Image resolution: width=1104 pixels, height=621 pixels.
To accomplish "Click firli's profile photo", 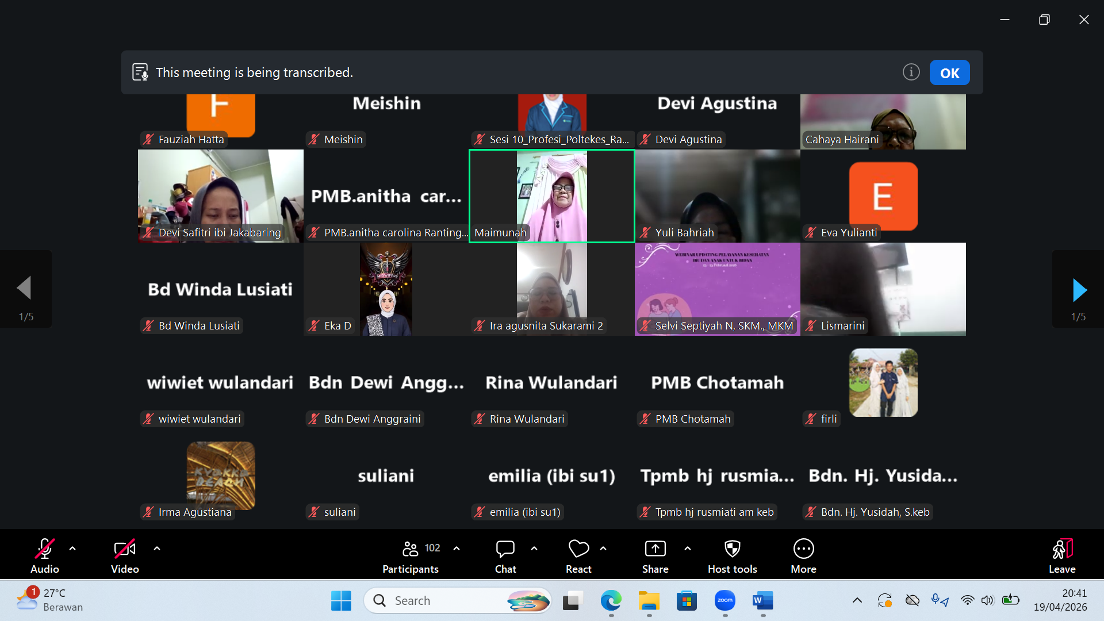I will (883, 382).
